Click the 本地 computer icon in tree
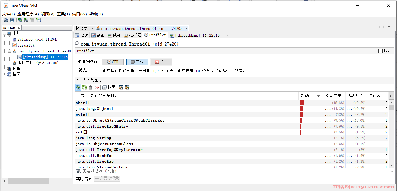The width and height of the screenshot is (397, 191). point(10,34)
